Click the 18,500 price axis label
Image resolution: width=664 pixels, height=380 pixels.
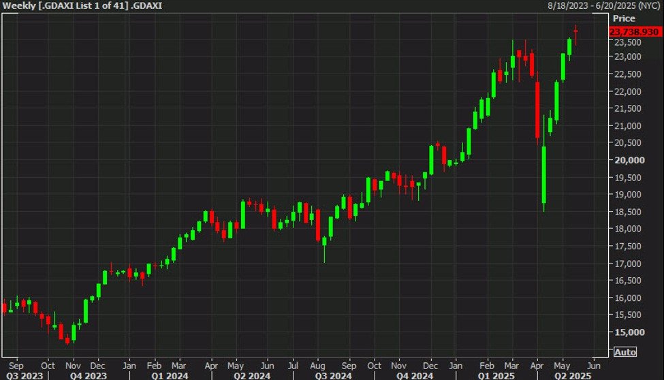click(x=629, y=212)
